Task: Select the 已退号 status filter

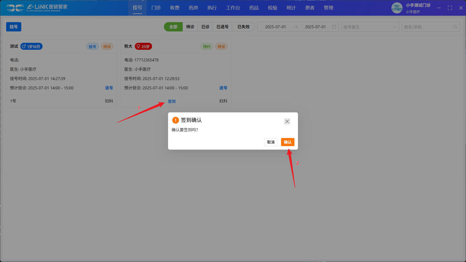Action: [222, 27]
